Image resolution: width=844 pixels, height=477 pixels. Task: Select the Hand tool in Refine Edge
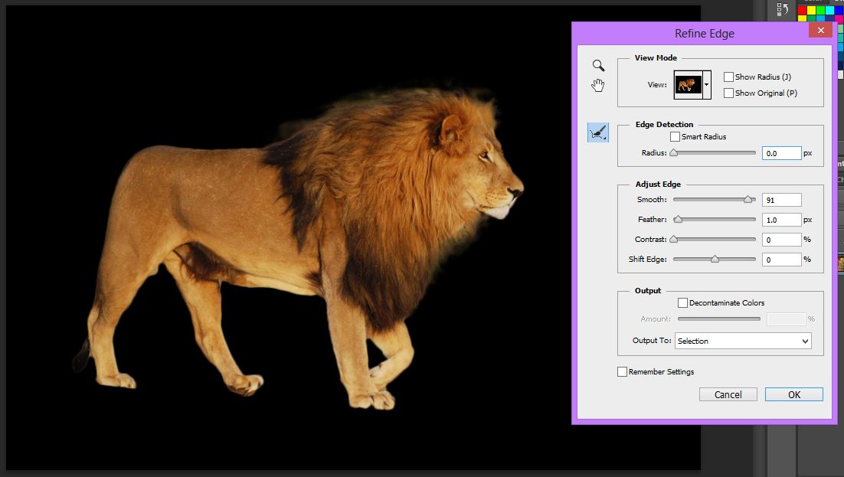598,85
